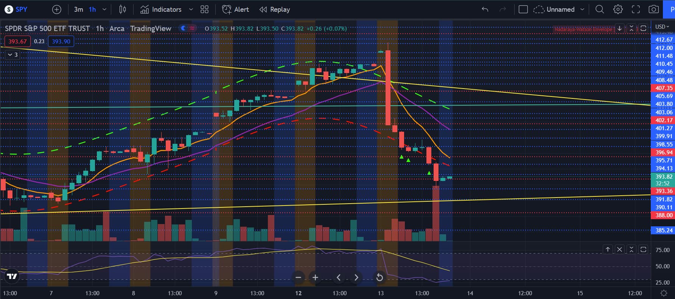Delete the lower oscillator pane
675x299 pixels.
619,249
